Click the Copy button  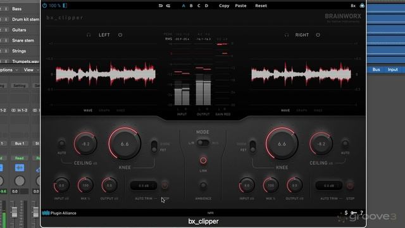(x=224, y=6)
